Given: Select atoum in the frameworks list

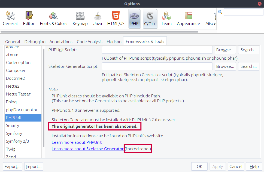Looking at the screenshot, I should 23,55.
